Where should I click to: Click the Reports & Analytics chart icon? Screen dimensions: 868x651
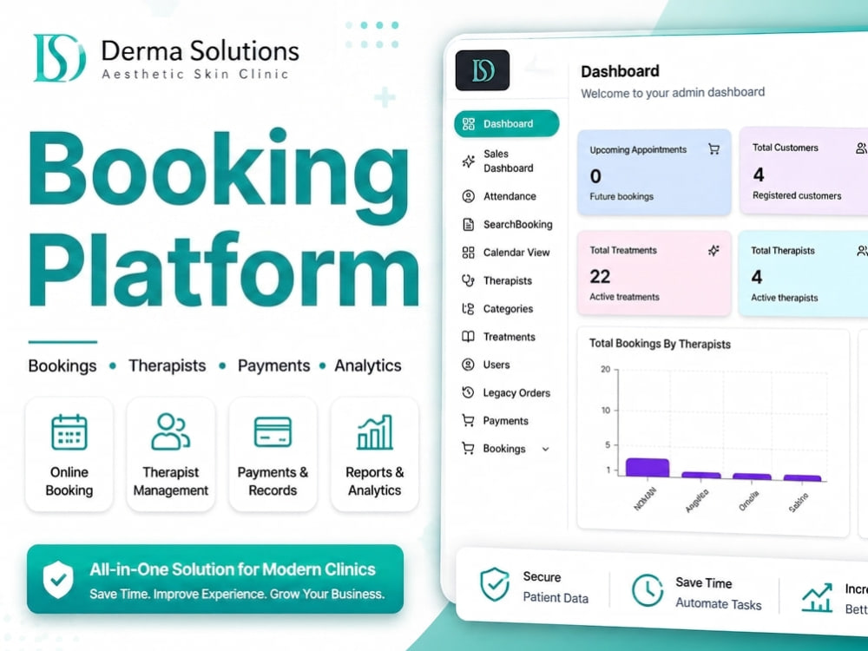click(x=375, y=431)
